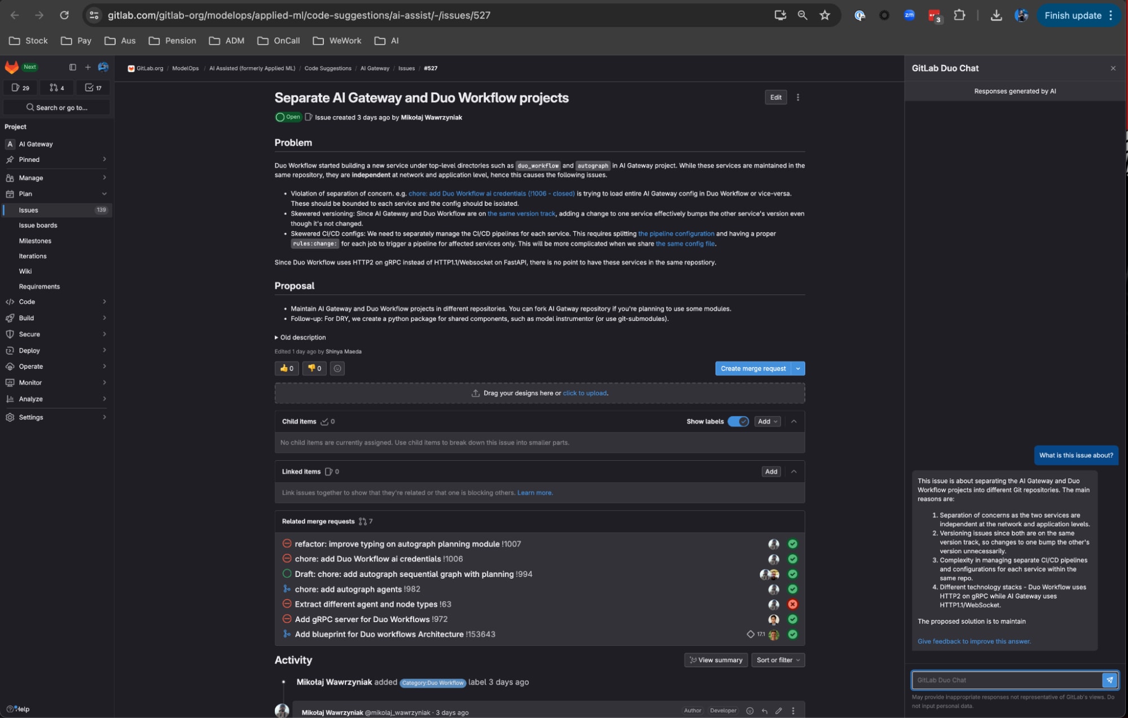Open Iterations in sidebar

pyautogui.click(x=33, y=256)
